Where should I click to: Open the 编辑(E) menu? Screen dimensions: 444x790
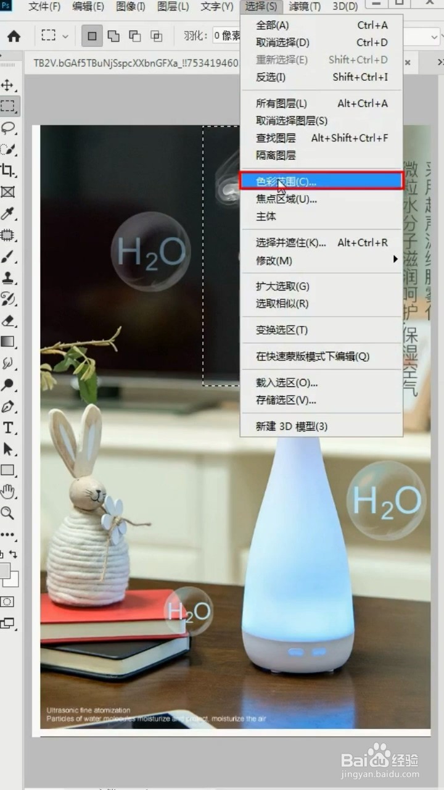88,7
